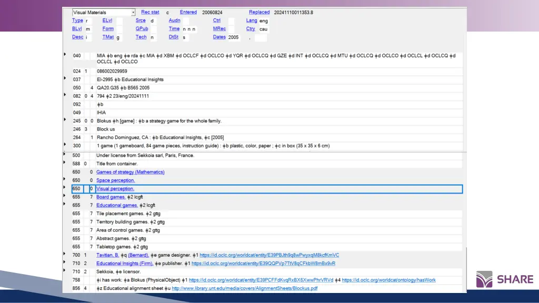Open the DtSt fixed field label

(x=174, y=37)
